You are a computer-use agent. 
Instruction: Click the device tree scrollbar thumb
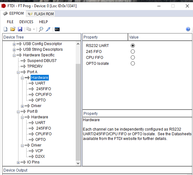tap(78, 112)
